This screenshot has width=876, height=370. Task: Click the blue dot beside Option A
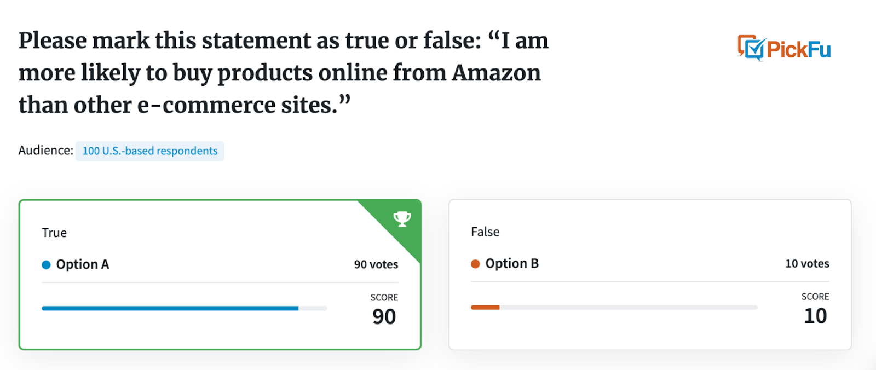click(x=47, y=265)
